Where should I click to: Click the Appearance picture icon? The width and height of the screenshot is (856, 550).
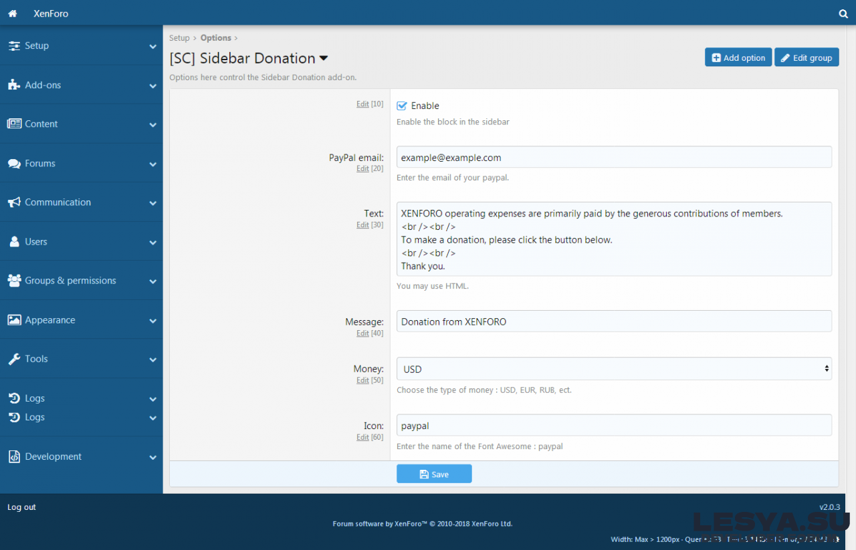pyautogui.click(x=14, y=320)
